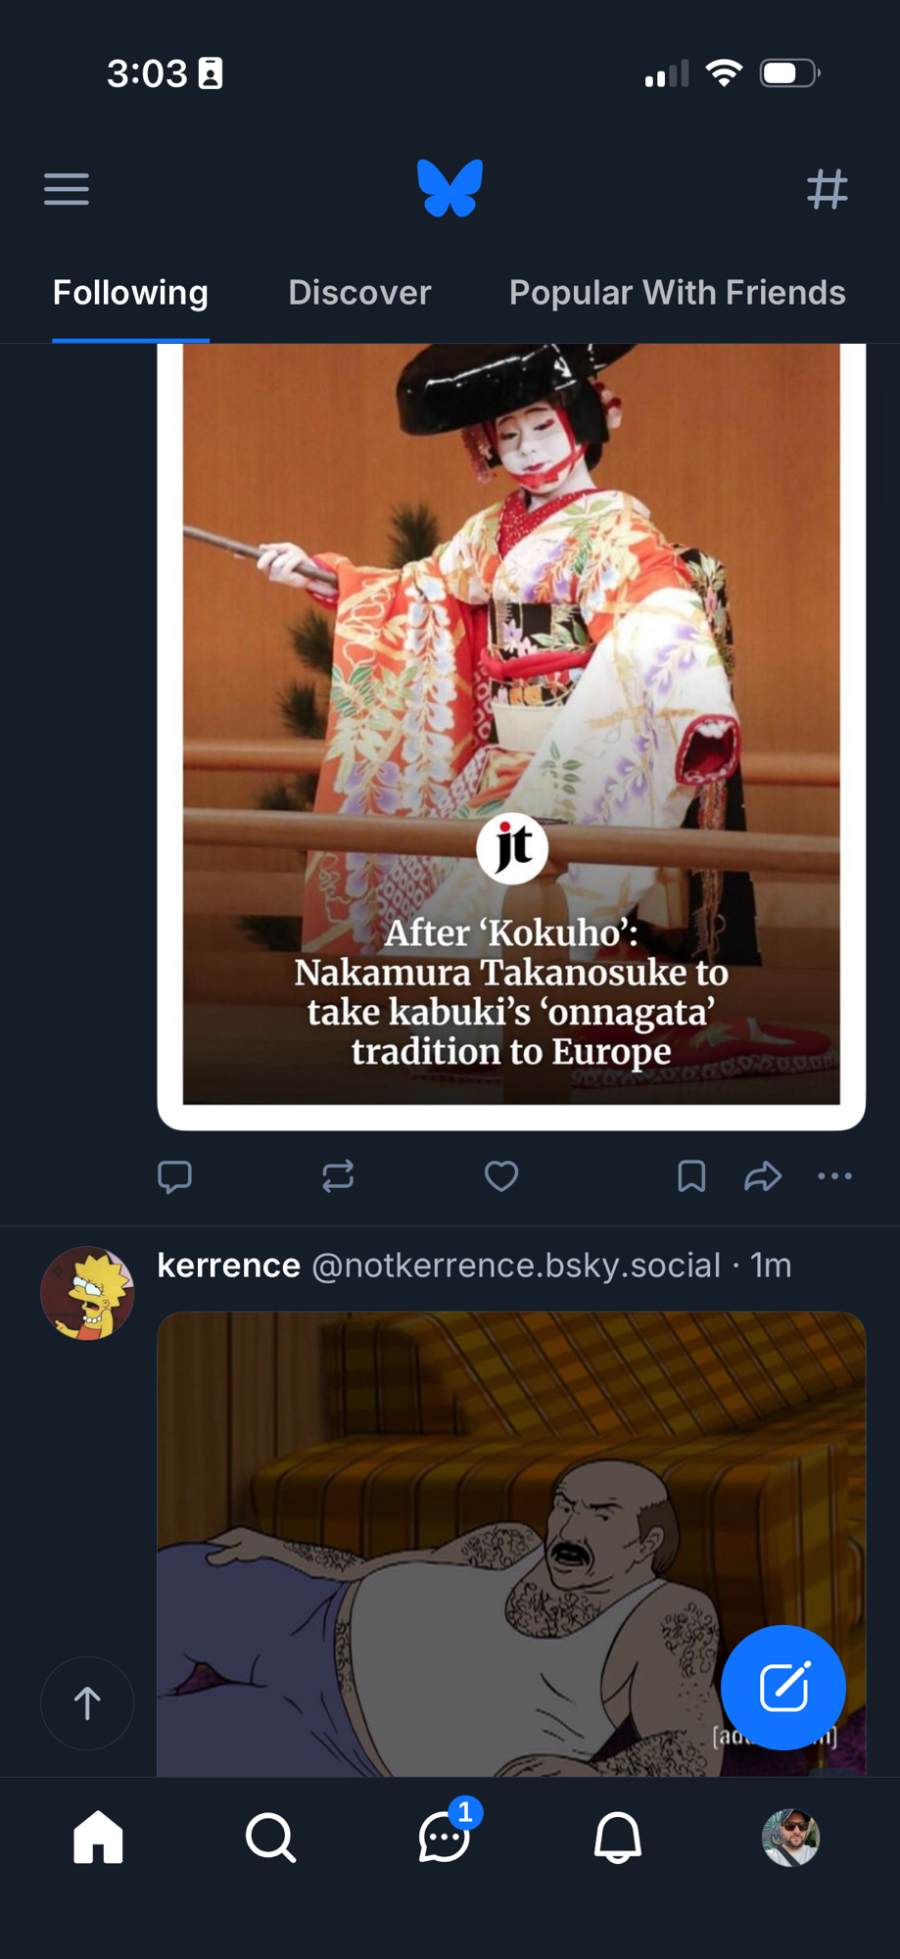Open more options for kabuki post
Image resolution: width=900 pixels, height=1959 pixels.
point(834,1175)
